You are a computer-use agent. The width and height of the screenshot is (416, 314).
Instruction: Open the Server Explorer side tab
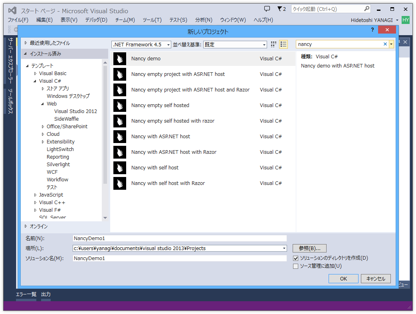(x=10, y=60)
